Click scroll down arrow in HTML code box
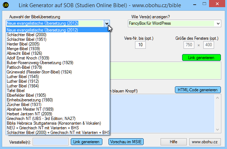Screen dimensions: 227x149 coord(217,130)
